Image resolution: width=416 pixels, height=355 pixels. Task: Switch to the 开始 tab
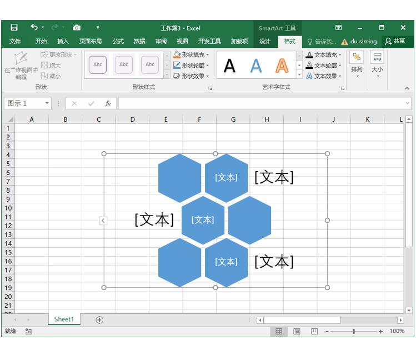coord(41,41)
